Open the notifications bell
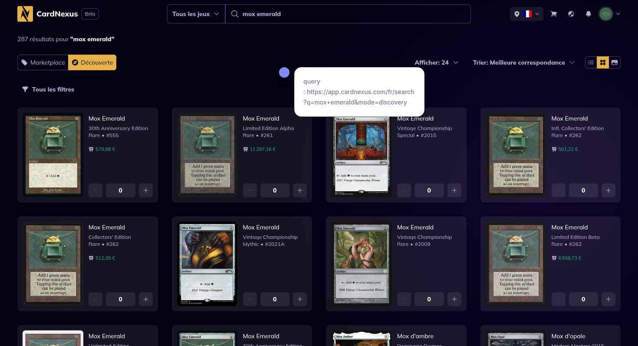This screenshot has width=638, height=346. click(589, 14)
